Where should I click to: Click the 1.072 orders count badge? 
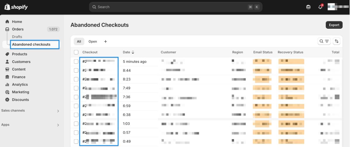point(53,29)
